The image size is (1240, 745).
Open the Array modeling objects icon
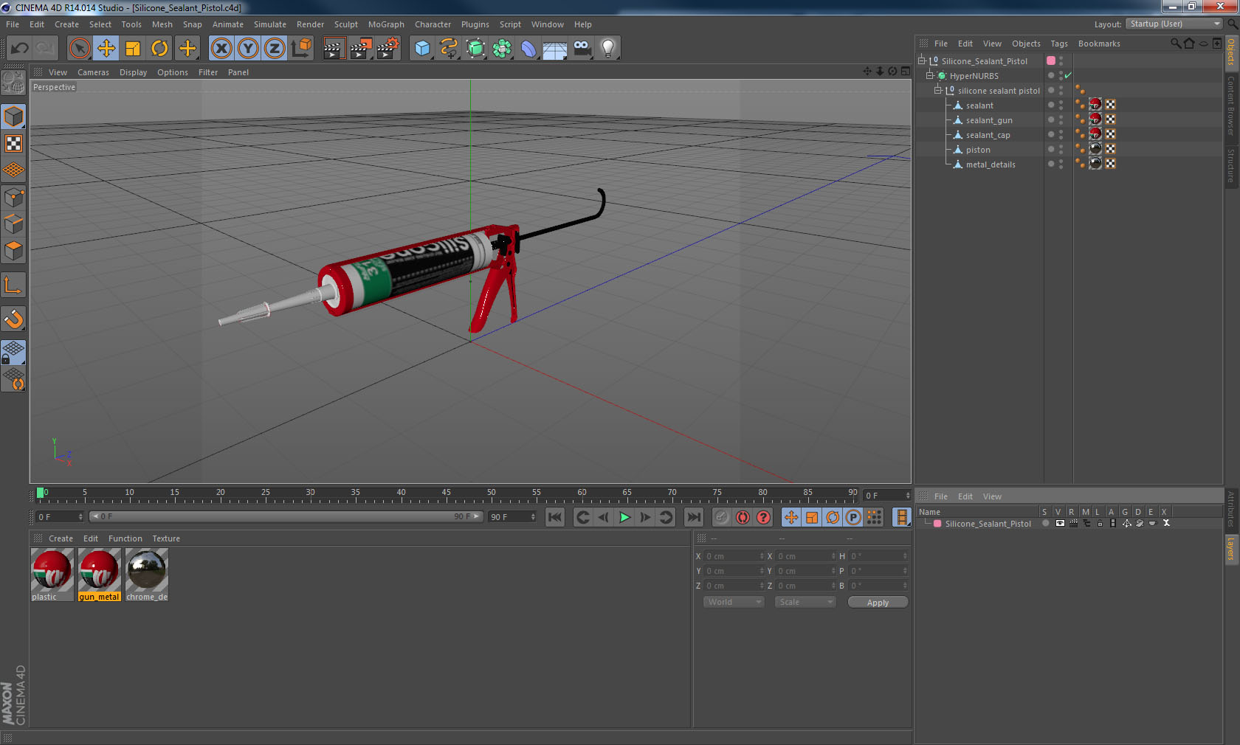point(502,49)
